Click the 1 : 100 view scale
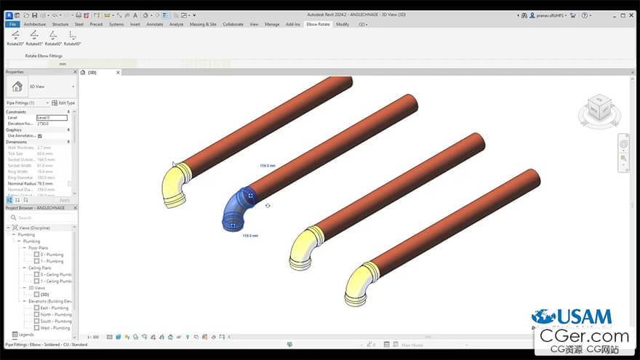 (93, 337)
